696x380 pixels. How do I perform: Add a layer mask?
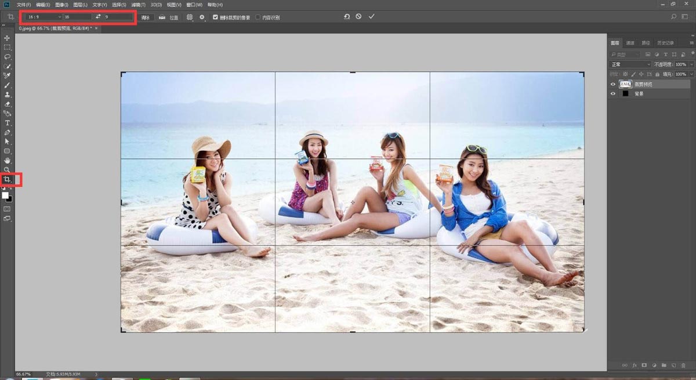[644, 365]
